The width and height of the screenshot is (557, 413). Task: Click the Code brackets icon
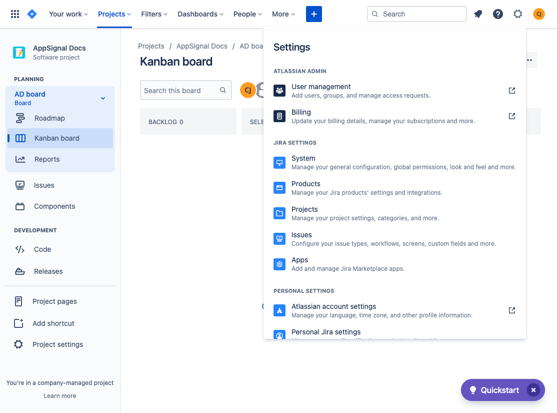tap(20, 249)
